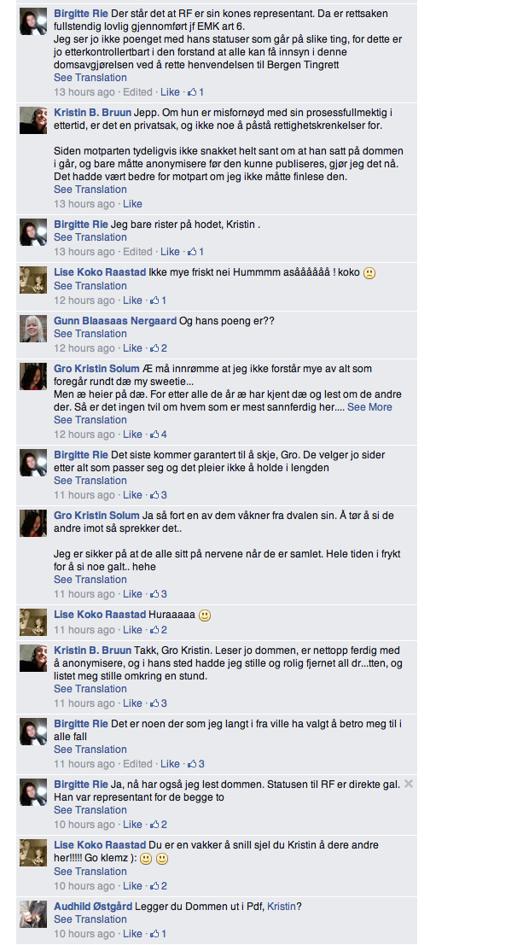Click thumbs-up count on Gro Kristin's 4-like comment
This screenshot has width=529, height=945.
tap(164, 435)
